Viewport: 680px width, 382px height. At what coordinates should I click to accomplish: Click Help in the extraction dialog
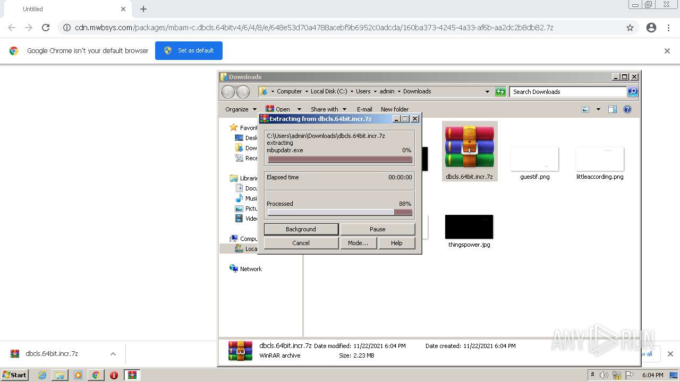tap(397, 243)
